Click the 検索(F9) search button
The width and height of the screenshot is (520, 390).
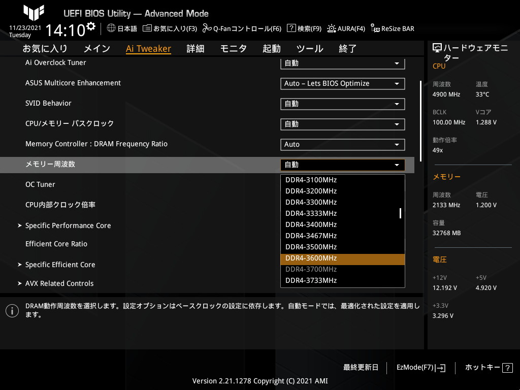pos(304,28)
